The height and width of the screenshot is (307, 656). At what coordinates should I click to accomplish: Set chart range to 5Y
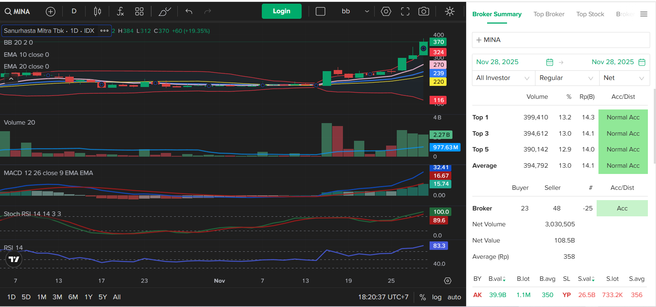[103, 297]
